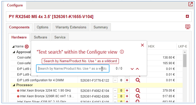This screenshot has height=105, width=196.
Task: Focus the Search by Name/Product No. field
Action: [73, 69]
